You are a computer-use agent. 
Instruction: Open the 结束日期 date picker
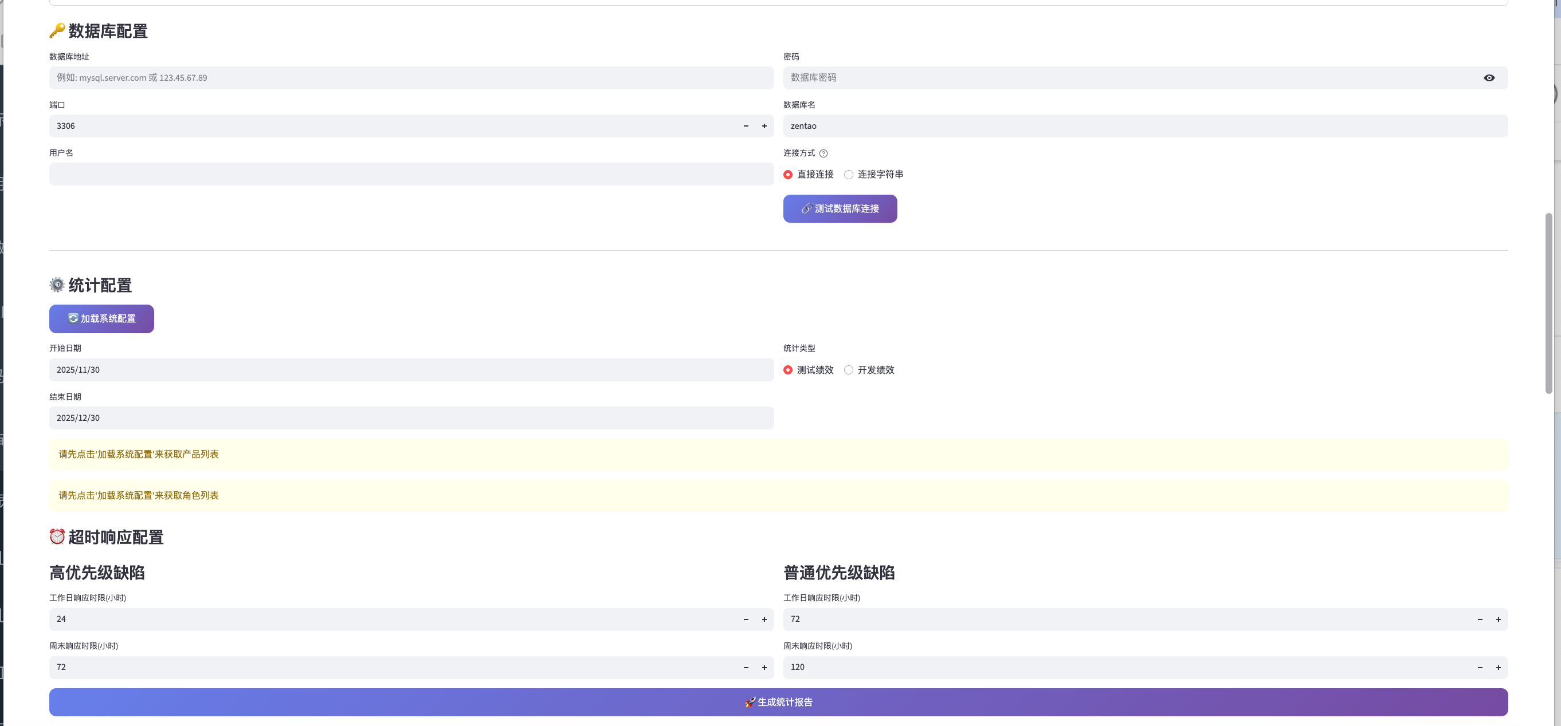[x=411, y=418]
